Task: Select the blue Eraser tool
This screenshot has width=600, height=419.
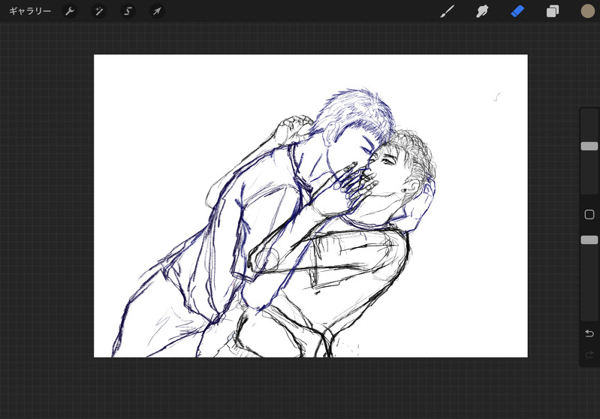Action: (x=517, y=11)
